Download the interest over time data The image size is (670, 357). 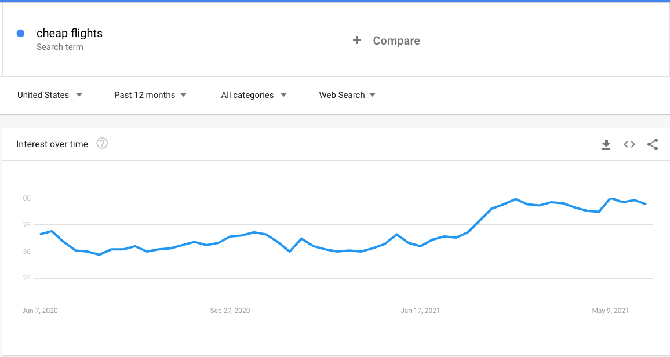[x=606, y=144]
